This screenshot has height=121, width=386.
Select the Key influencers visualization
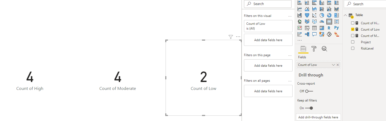coord(300,34)
